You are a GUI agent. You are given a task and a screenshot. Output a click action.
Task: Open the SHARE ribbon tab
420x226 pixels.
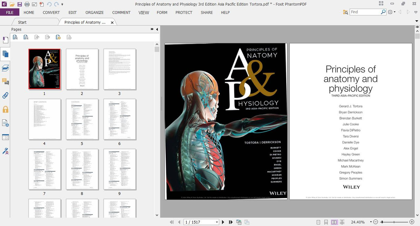click(x=207, y=12)
